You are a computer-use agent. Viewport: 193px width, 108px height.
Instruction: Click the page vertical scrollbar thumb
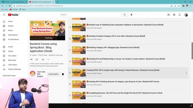(x=192, y=51)
